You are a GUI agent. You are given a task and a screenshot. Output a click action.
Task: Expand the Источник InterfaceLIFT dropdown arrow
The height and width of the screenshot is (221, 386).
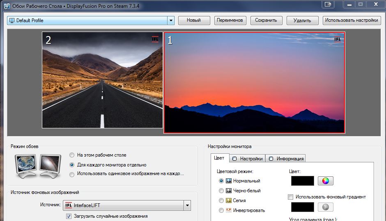tap(187, 205)
